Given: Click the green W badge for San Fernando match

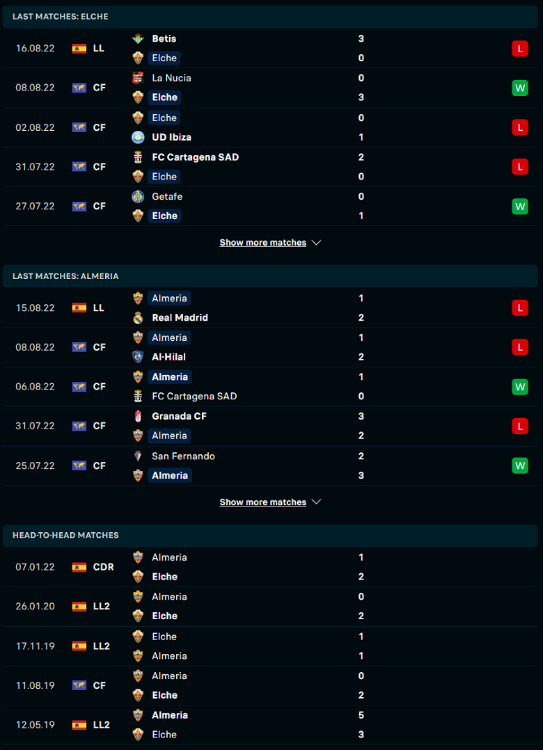Looking at the screenshot, I should pos(520,465).
